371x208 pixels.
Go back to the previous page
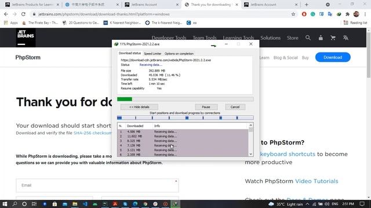(x=6, y=14)
